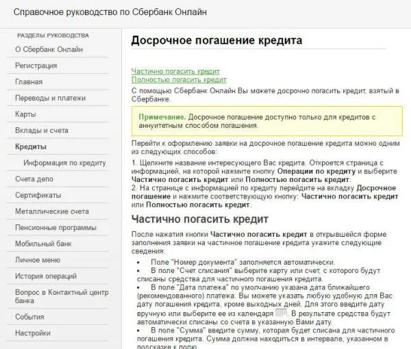Screen dimensions: 411x349
Task: Click the 'Справочное руководство по Сбербанк Онлайн' title
Action: click(x=110, y=12)
